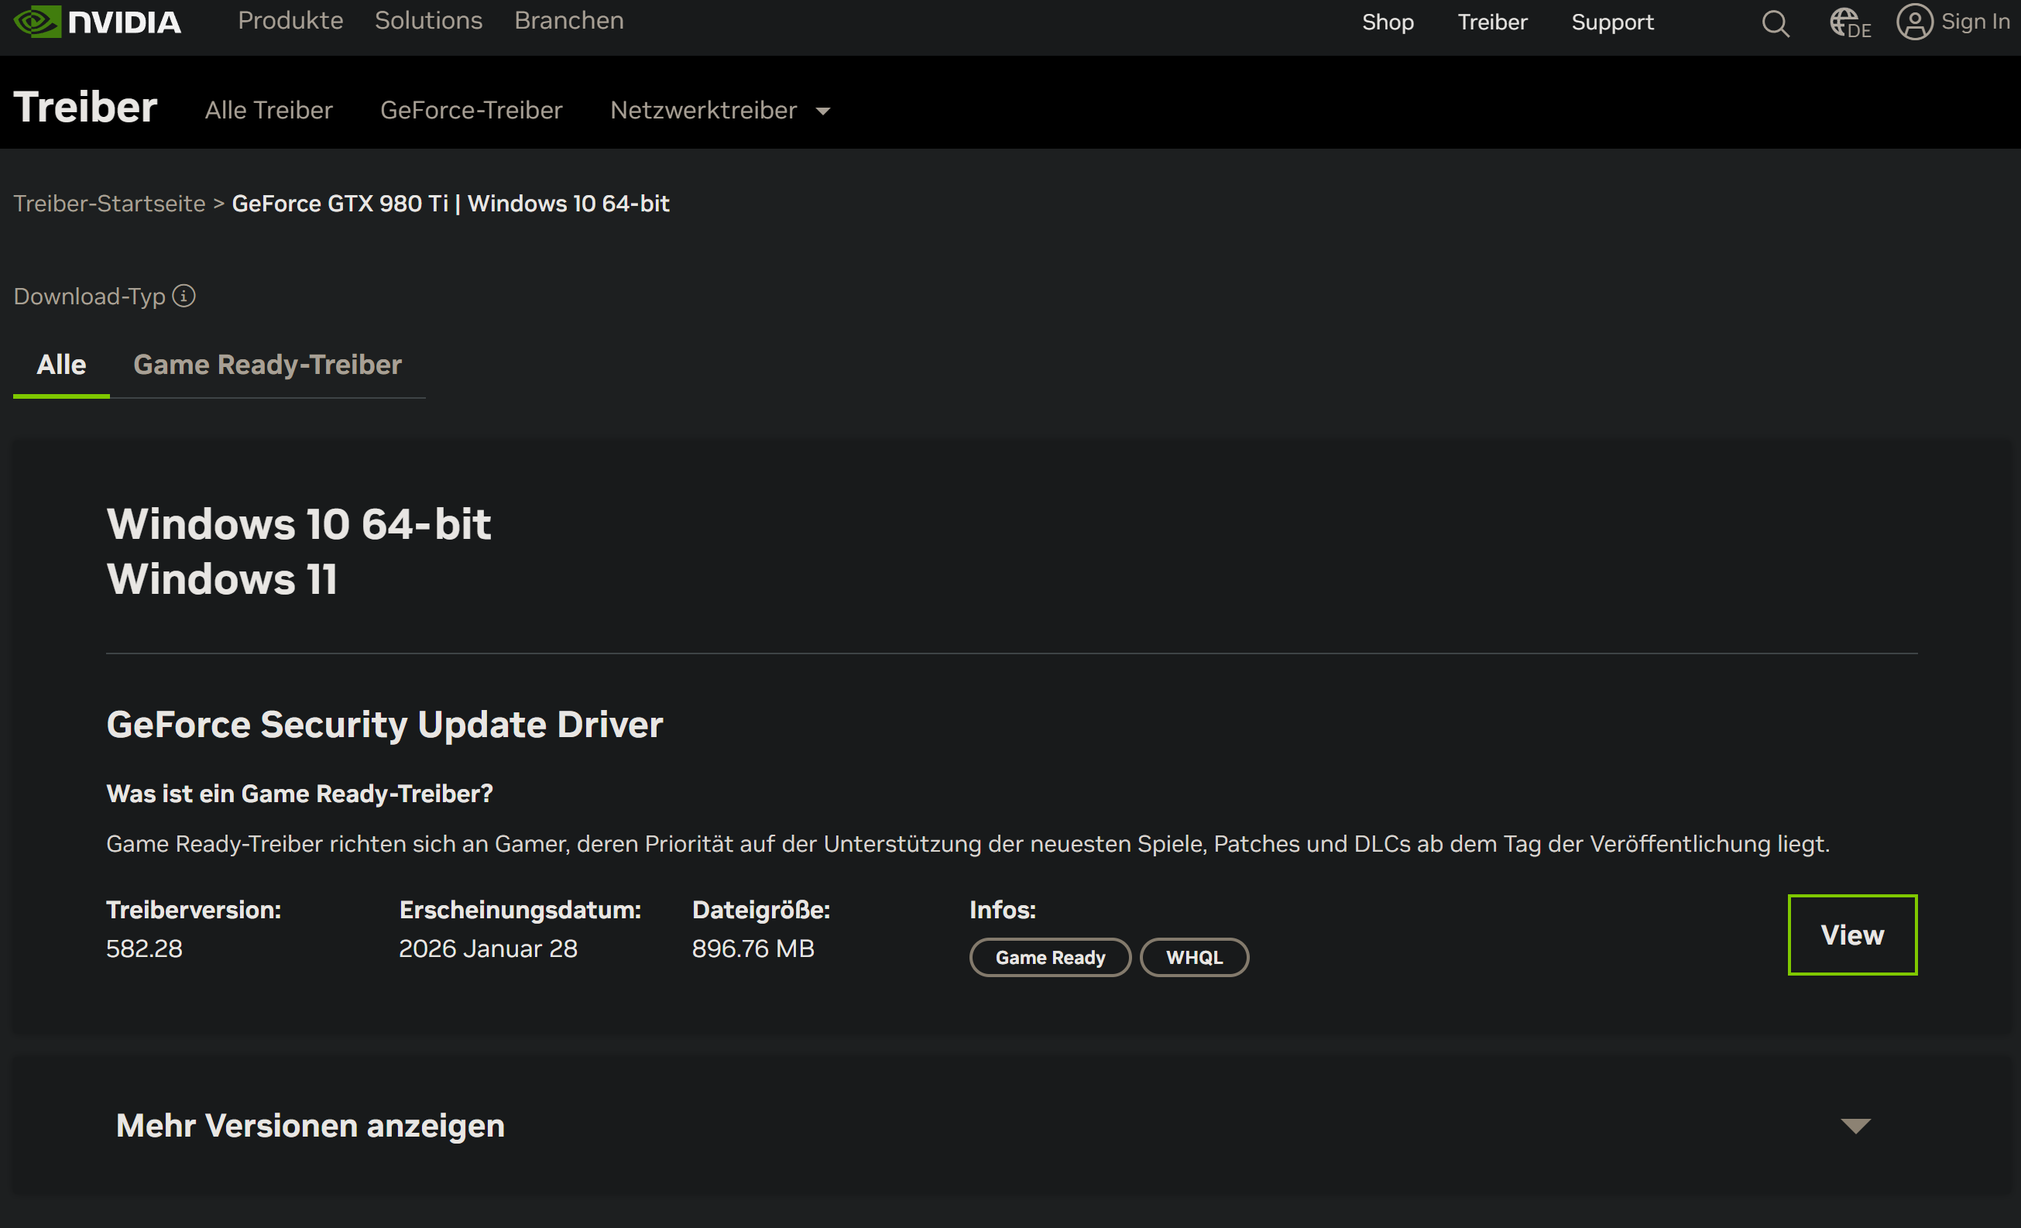The width and height of the screenshot is (2021, 1228).
Task: Open the Shop link
Action: [1387, 22]
